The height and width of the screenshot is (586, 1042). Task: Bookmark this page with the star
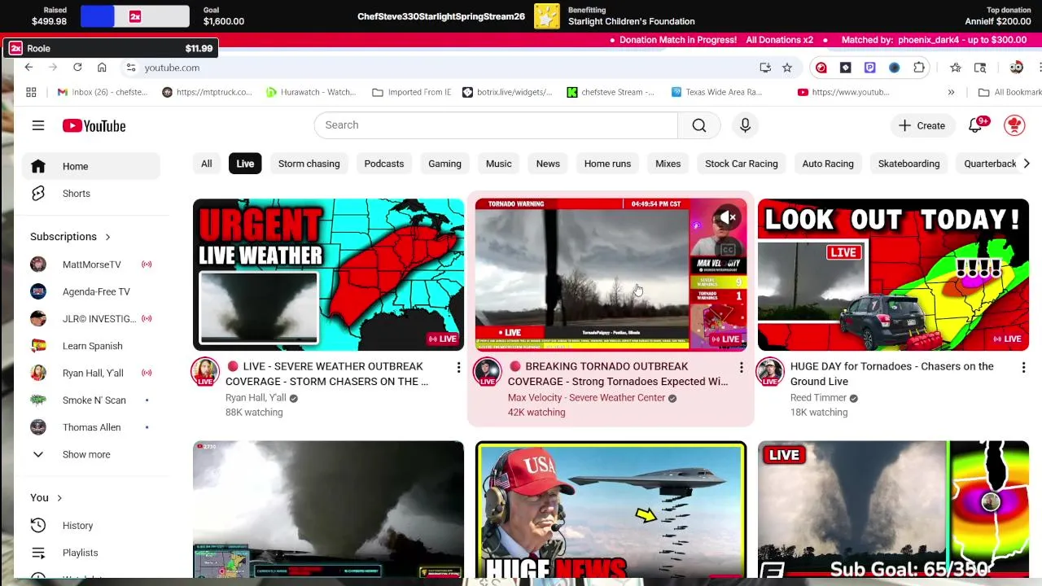pyautogui.click(x=787, y=68)
